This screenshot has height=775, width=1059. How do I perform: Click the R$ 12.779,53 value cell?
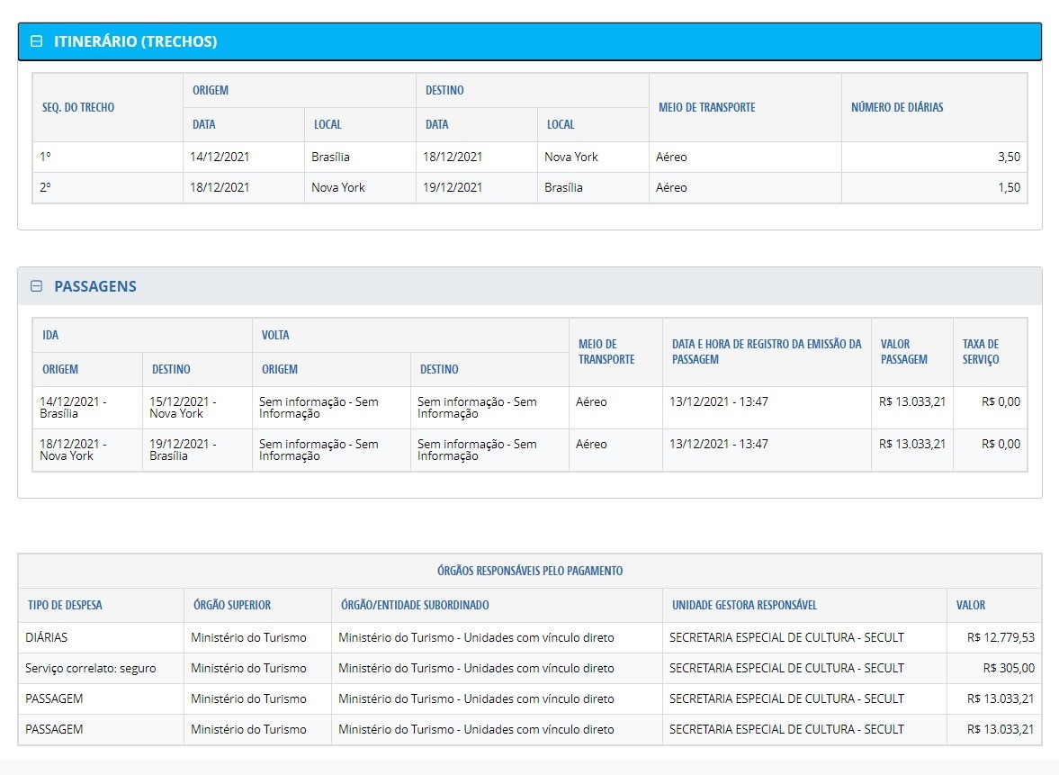pyautogui.click(x=1001, y=637)
